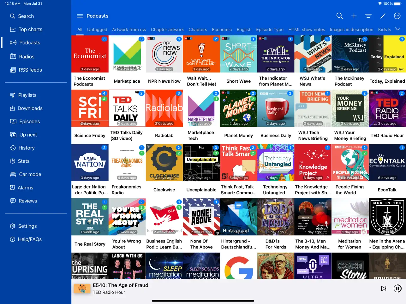Expand hidden filter tabs with the chevron

[397, 29]
